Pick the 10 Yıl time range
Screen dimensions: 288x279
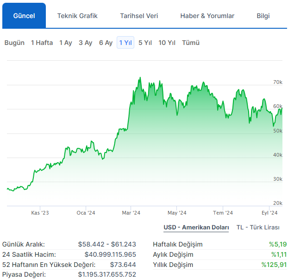click(167, 43)
